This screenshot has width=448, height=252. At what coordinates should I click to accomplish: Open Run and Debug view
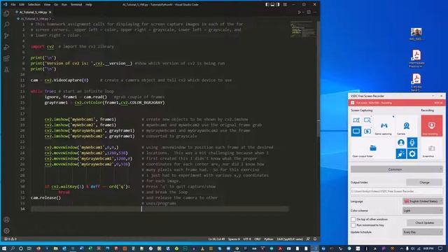click(6, 47)
